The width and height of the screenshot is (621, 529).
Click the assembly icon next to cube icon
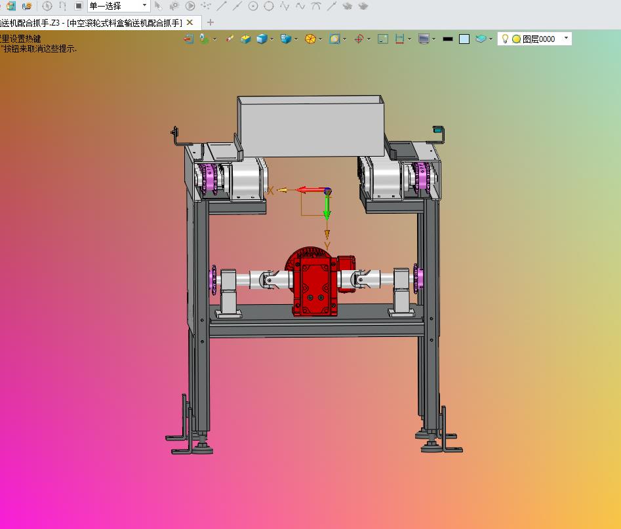coord(27,6)
